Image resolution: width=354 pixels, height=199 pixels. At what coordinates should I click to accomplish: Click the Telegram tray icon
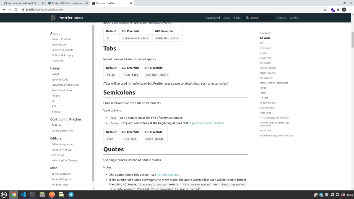pyautogui.click(x=321, y=195)
